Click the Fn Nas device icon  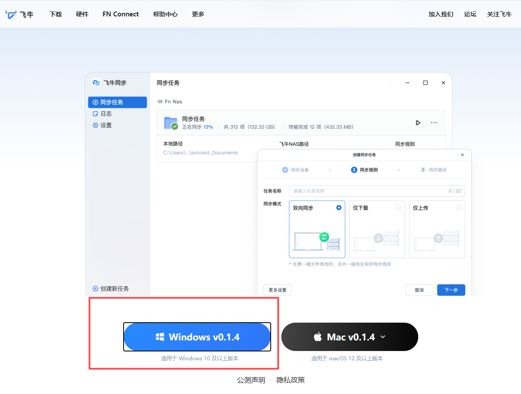pos(160,101)
